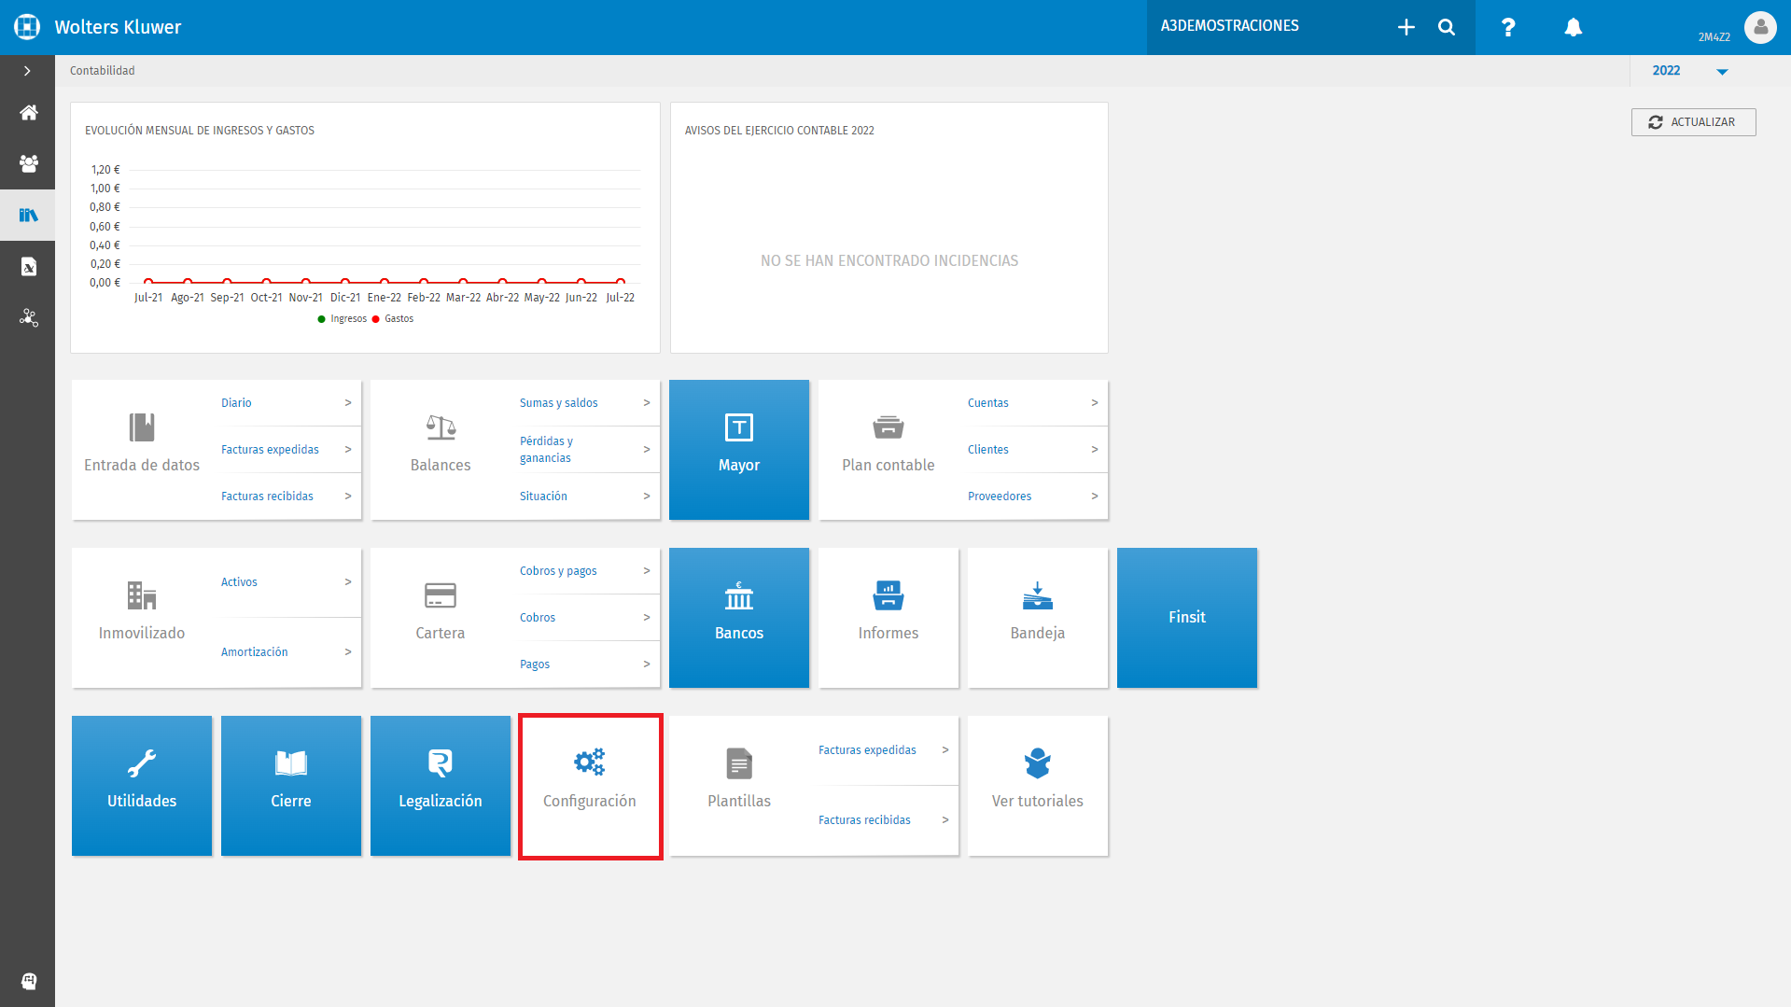Image resolution: width=1791 pixels, height=1007 pixels.
Task: Open the home icon in the sidebar
Action: [28, 113]
